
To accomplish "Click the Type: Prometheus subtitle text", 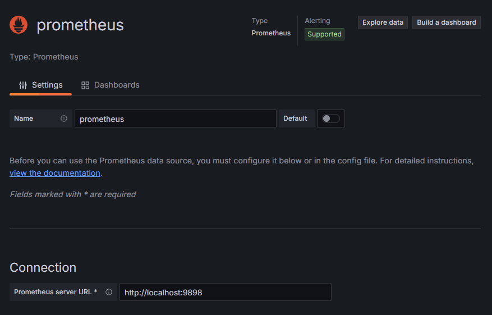I will 44,57.
